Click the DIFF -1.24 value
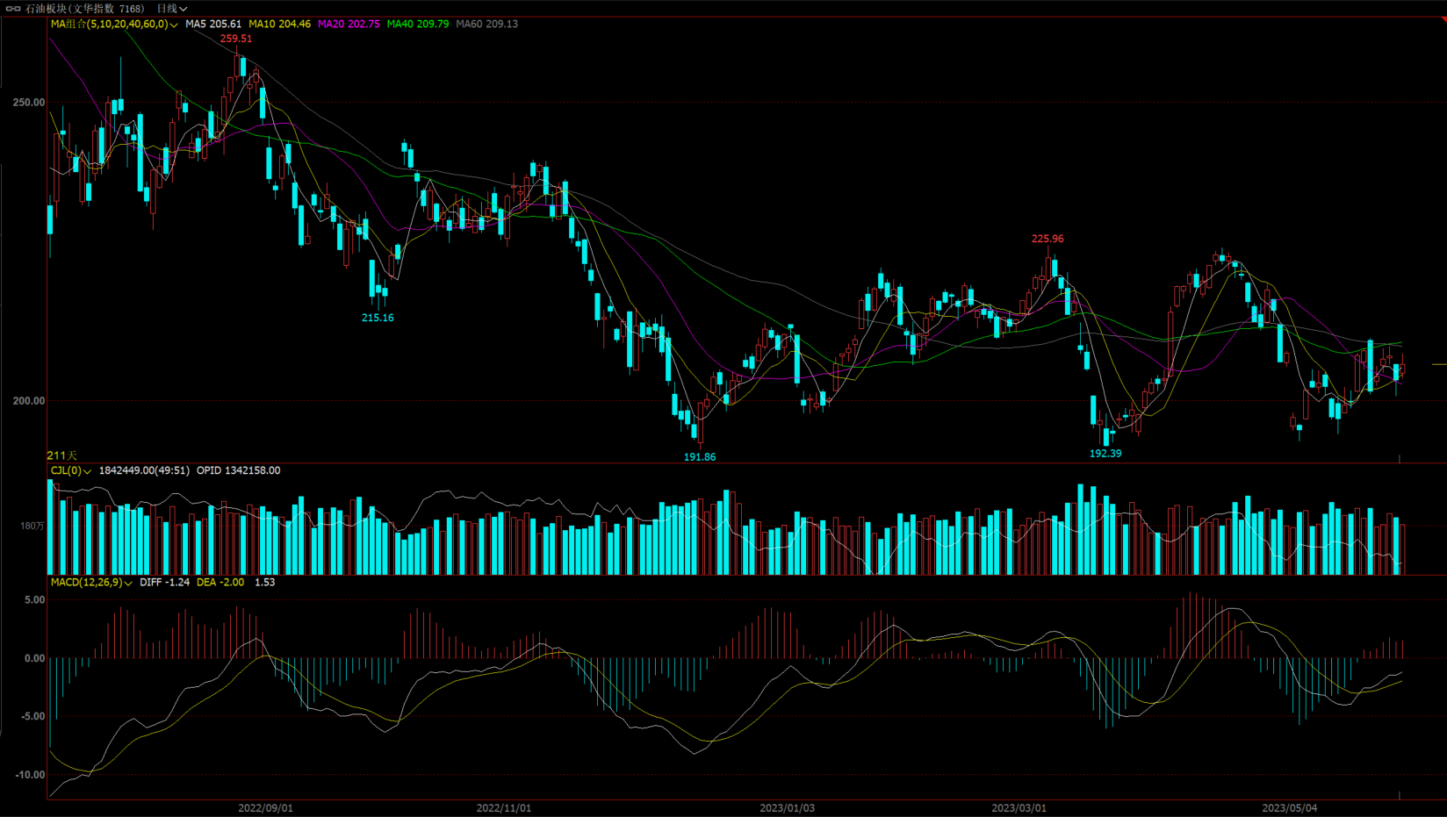This screenshot has height=817, width=1447. pyautogui.click(x=165, y=583)
